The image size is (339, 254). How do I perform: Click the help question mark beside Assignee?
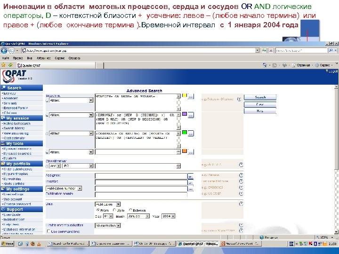coord(241,175)
